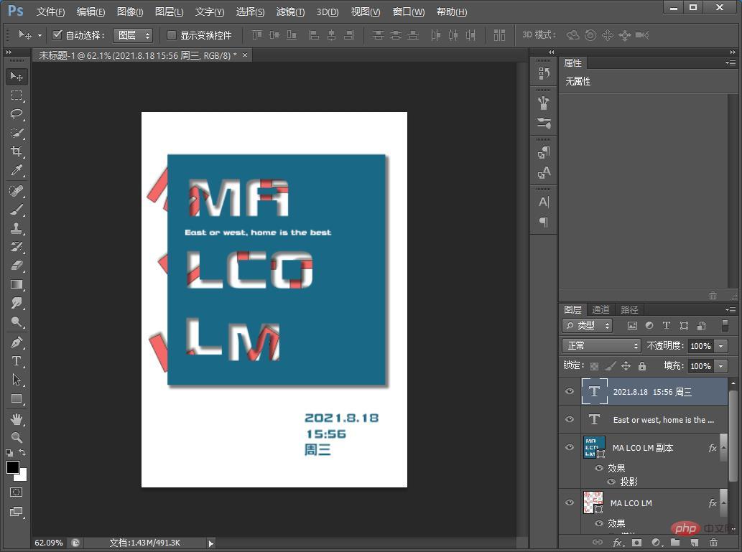Toggle Quick Mask mode
The width and height of the screenshot is (742, 552).
point(16,492)
